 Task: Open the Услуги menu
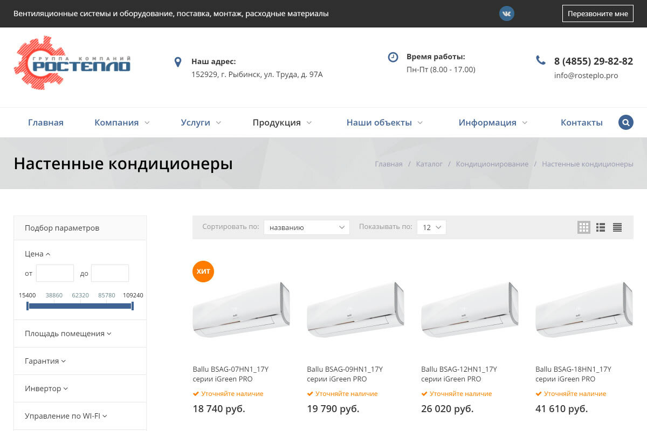[201, 122]
